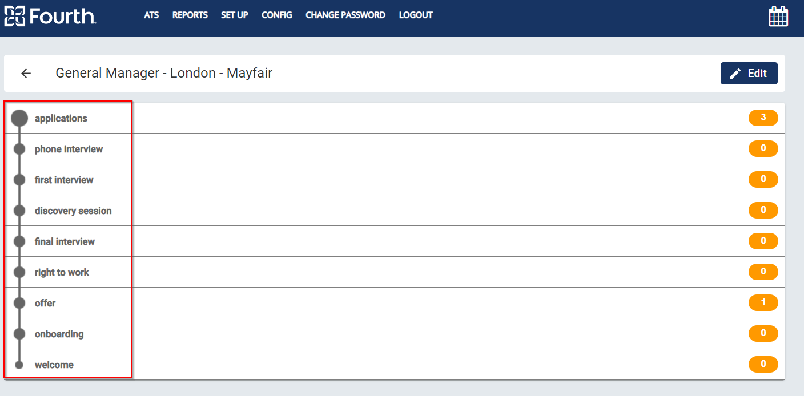Click the Fourth logo
804x396 pixels.
pyautogui.click(x=50, y=15)
